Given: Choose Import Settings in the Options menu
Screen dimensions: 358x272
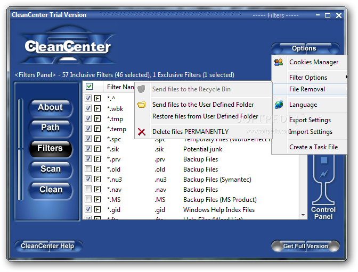Looking at the screenshot, I should 310,132.
